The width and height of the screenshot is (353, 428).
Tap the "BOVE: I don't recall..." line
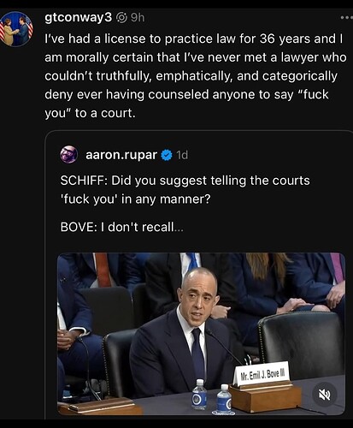coord(122,227)
